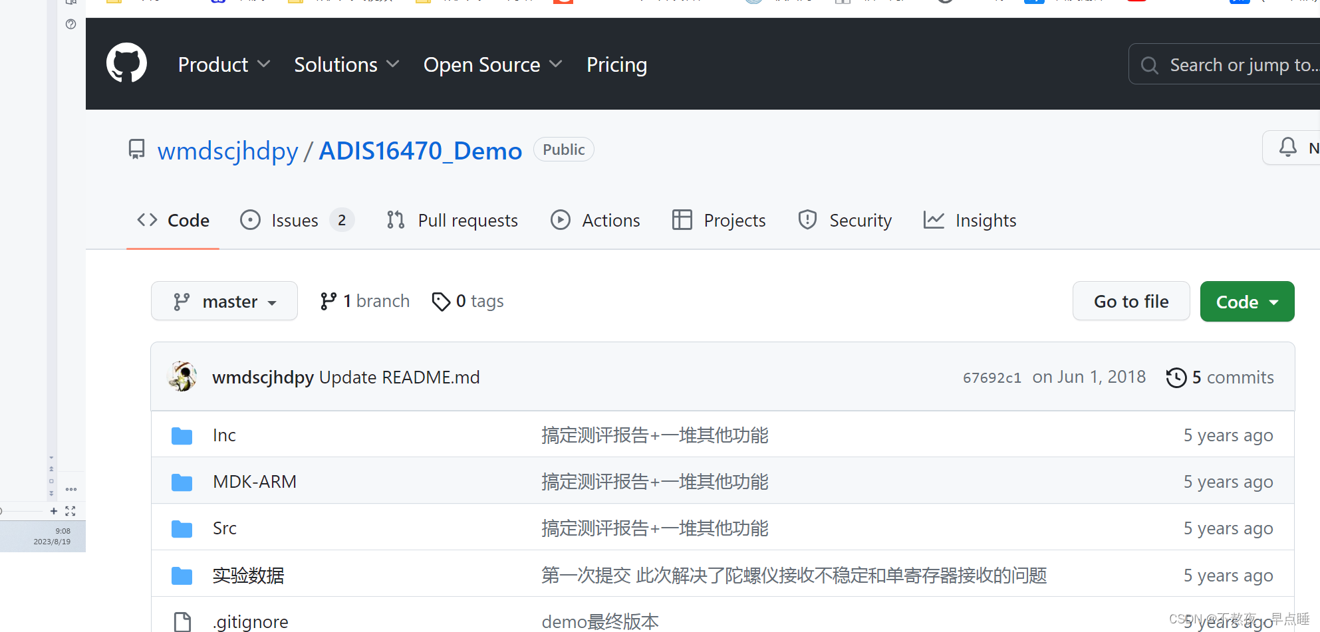Viewport: 1320px width, 632px height.
Task: Click the Pull requests icon
Action: pos(396,220)
